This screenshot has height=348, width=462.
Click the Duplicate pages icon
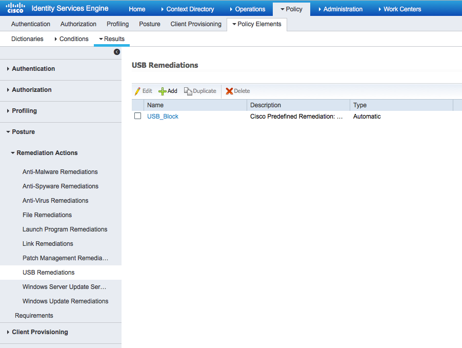coord(188,91)
